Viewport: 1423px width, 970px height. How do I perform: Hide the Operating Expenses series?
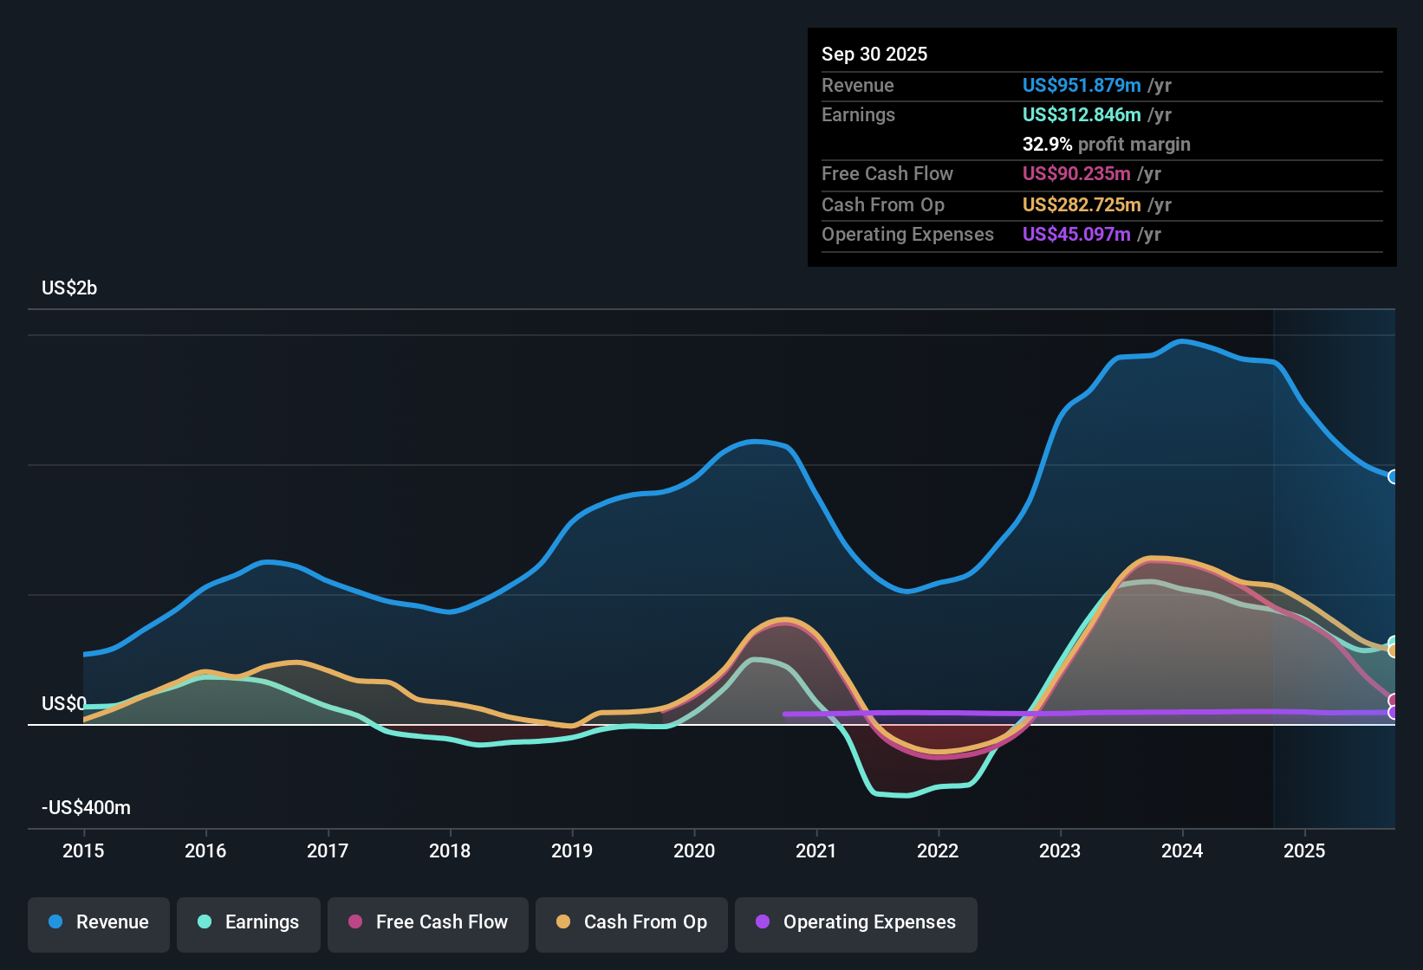click(x=855, y=922)
